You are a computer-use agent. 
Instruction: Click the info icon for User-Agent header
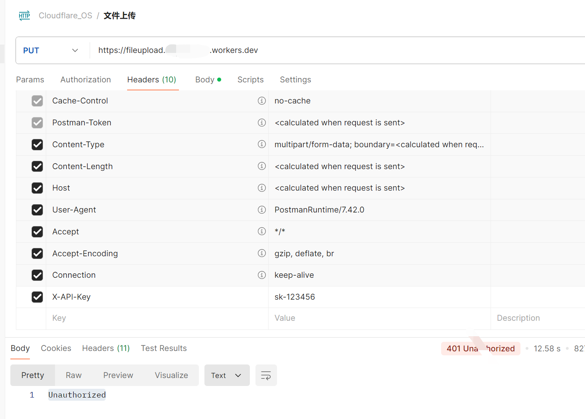tap(262, 210)
